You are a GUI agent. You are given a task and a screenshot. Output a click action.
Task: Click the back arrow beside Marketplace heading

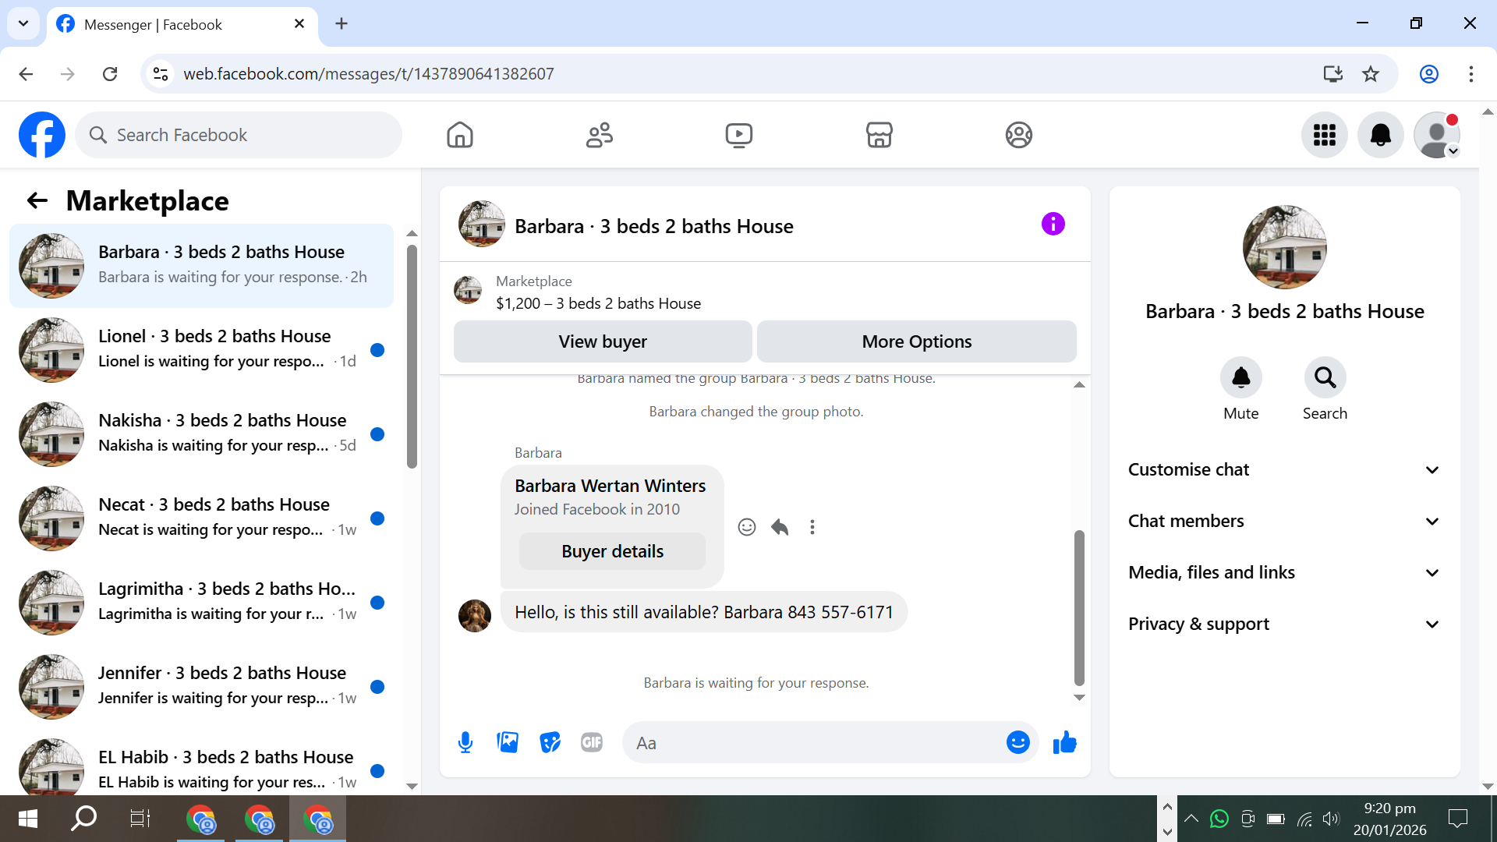click(37, 201)
